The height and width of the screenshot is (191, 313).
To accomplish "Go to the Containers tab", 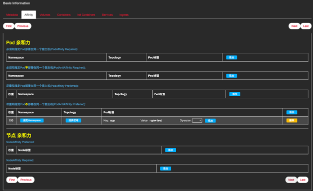I will (64, 15).
